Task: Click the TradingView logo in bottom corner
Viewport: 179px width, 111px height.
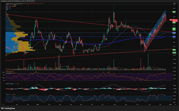Action: point(10,108)
